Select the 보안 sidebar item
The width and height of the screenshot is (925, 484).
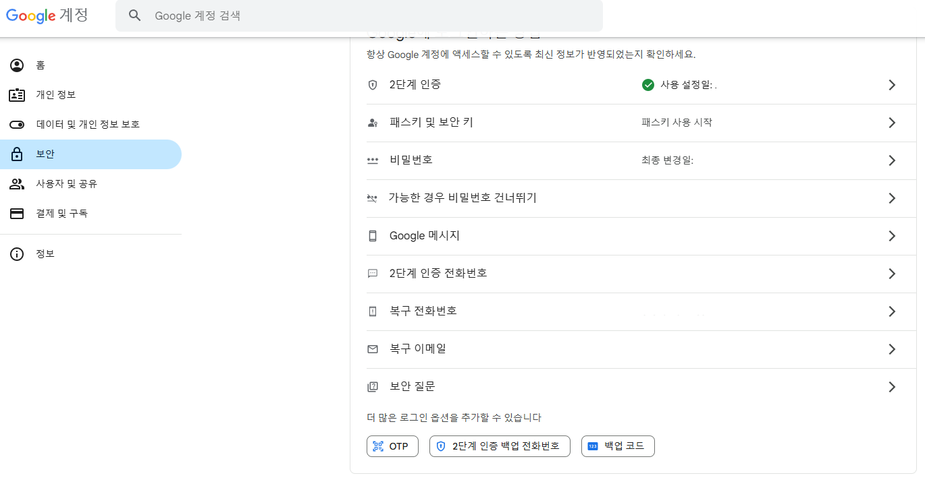click(x=90, y=154)
